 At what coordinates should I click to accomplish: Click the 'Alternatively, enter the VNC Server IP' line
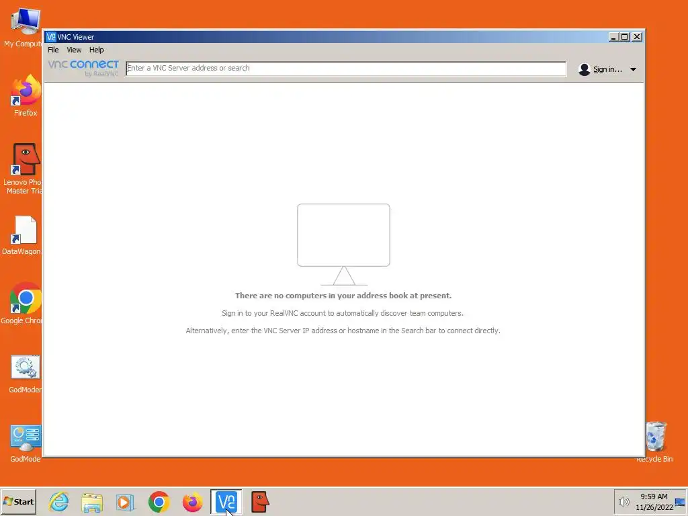coord(343,331)
